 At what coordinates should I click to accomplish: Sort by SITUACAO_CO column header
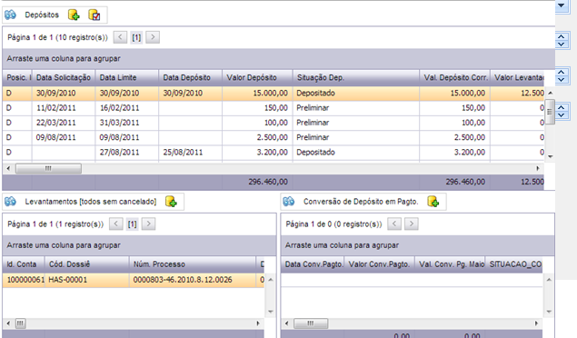513,264
